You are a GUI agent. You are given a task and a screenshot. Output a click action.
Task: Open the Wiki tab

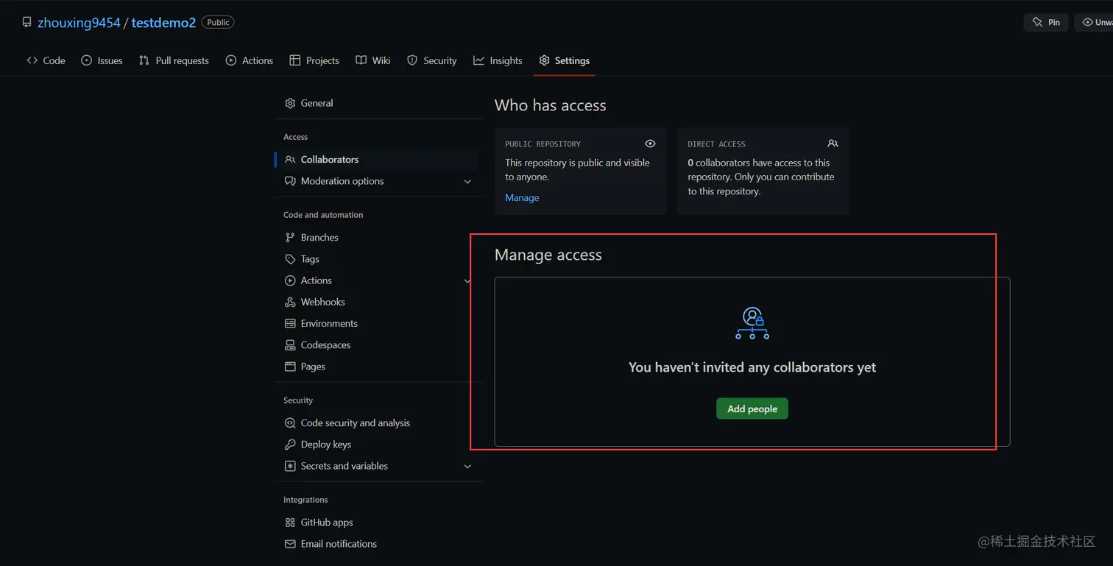click(x=372, y=60)
